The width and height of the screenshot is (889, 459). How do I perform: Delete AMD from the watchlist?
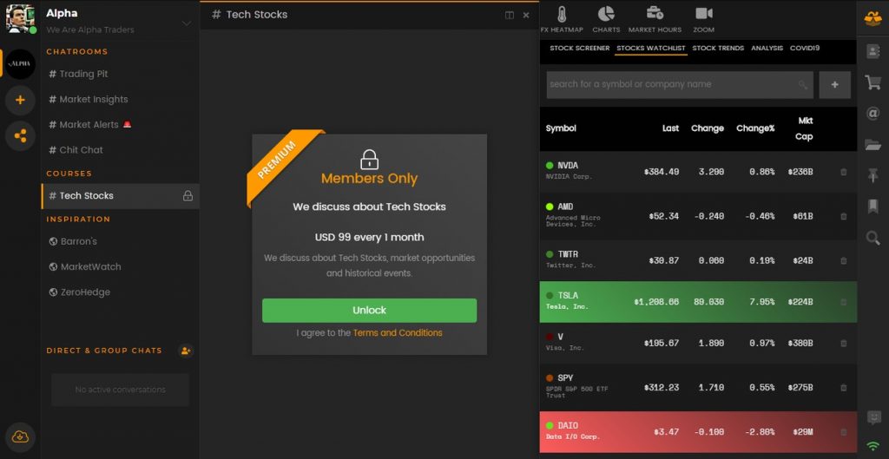point(843,216)
